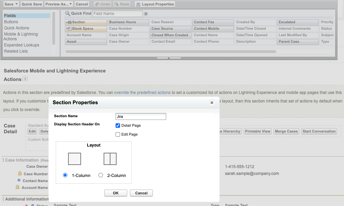
Task: Open the Save dropdown arrow
Action: pos(16,4)
